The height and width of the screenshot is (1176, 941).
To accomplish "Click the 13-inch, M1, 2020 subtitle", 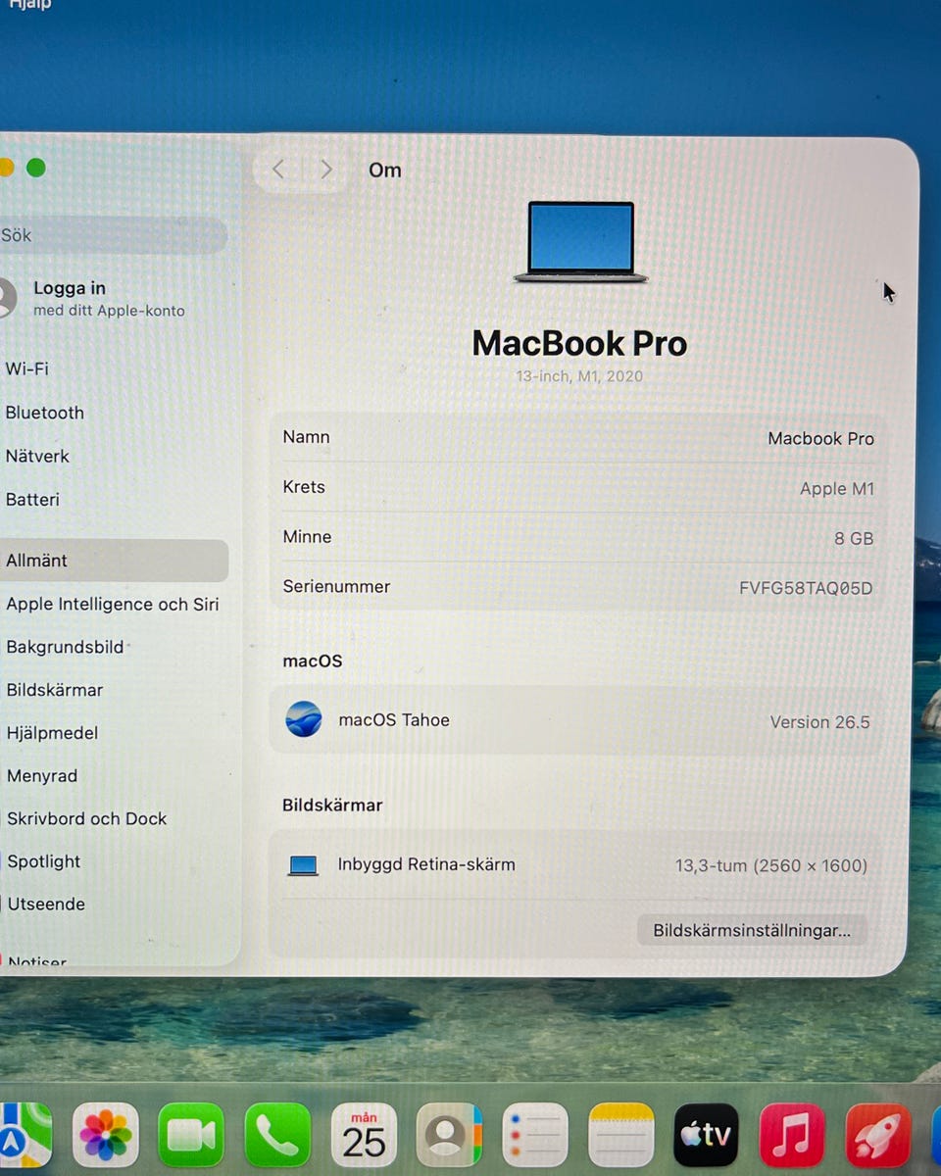I will click(579, 376).
